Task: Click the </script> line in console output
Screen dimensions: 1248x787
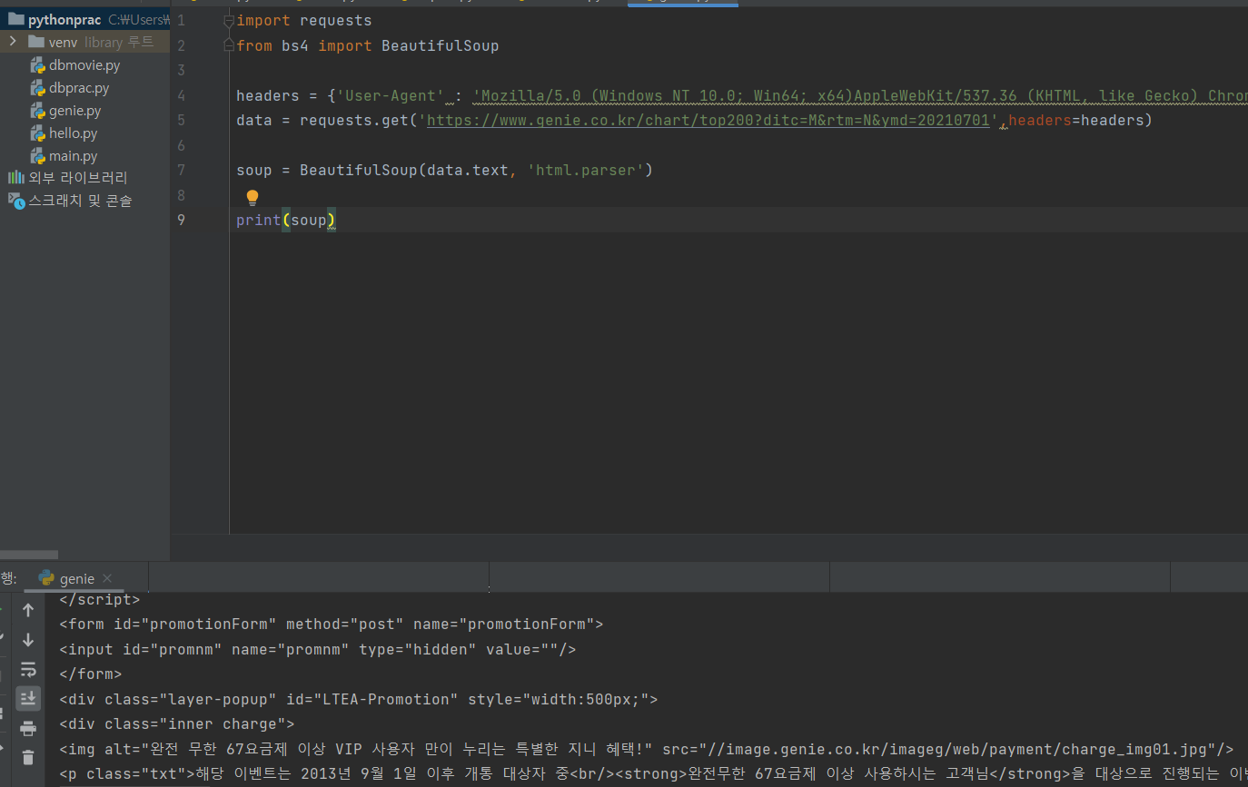Action: pos(100,600)
